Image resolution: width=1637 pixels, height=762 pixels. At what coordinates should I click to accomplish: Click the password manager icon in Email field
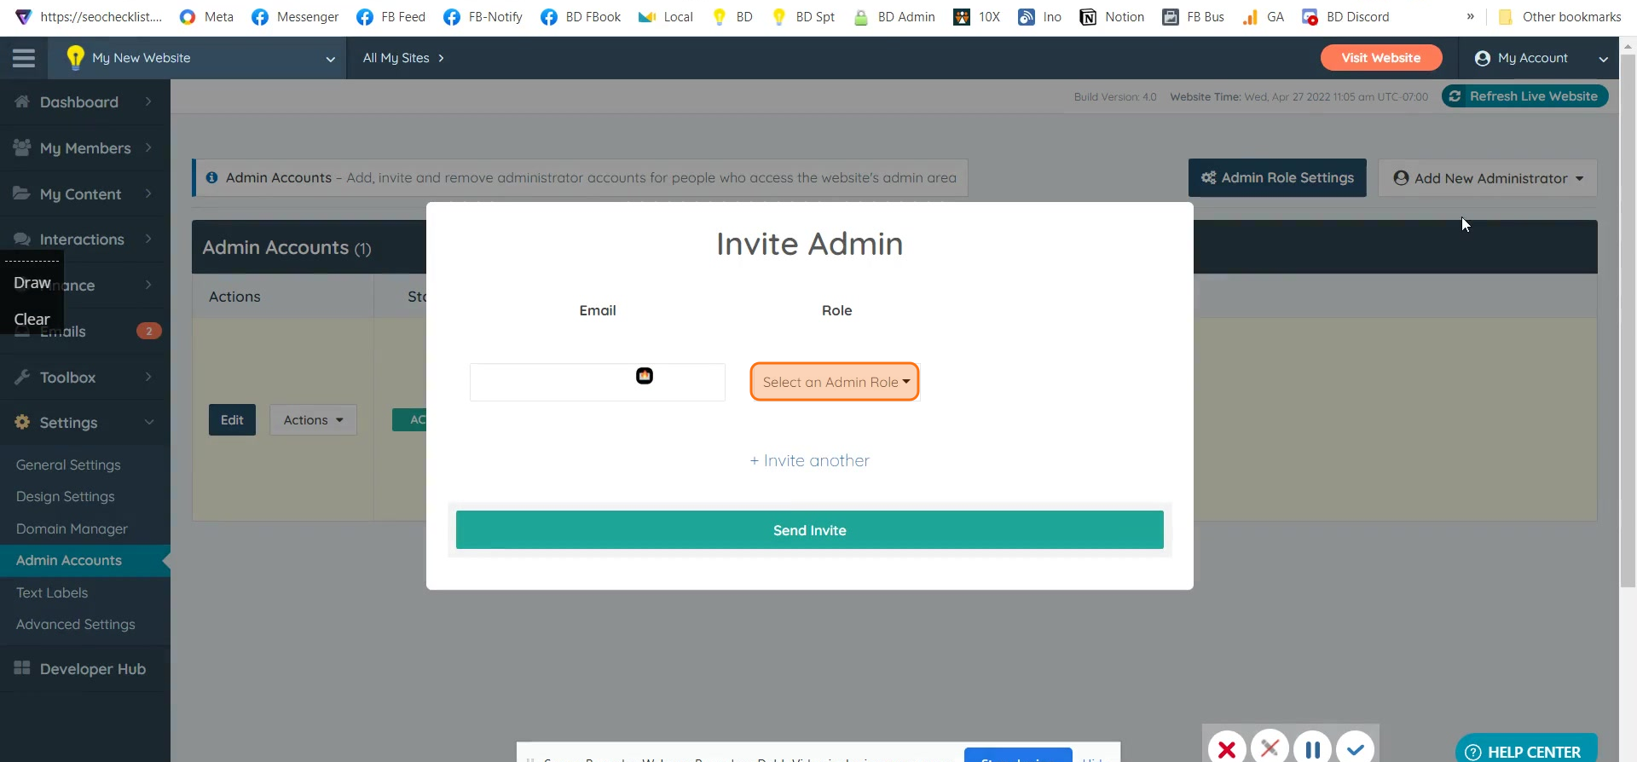[x=645, y=376]
